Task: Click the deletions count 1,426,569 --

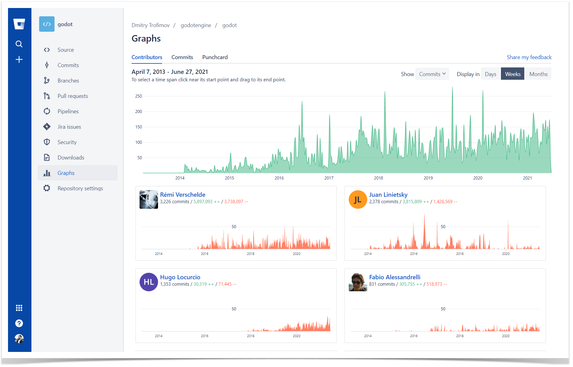Action: click(x=445, y=202)
